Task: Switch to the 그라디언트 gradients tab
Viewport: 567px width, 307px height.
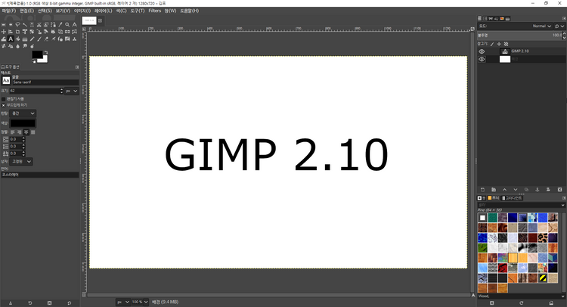Action: [512, 198]
